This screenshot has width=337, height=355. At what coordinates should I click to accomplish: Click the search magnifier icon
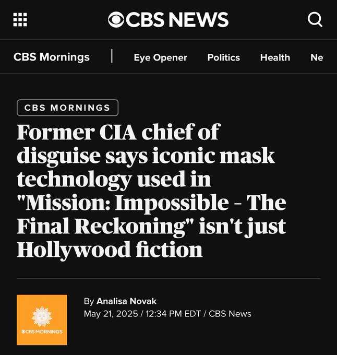(x=315, y=20)
